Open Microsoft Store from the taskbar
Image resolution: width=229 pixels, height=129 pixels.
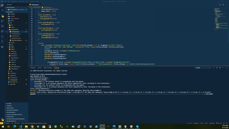[44, 126]
